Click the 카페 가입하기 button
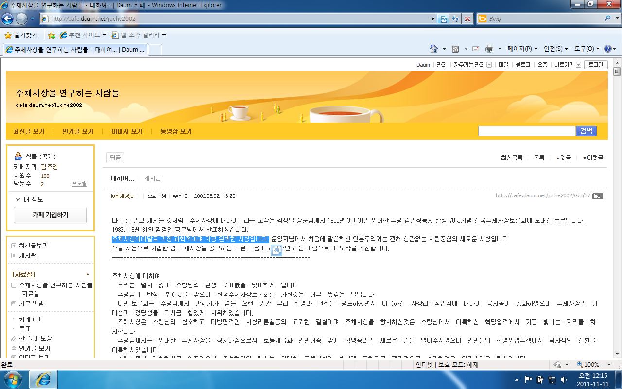The width and height of the screenshot is (622, 389). coord(50,214)
